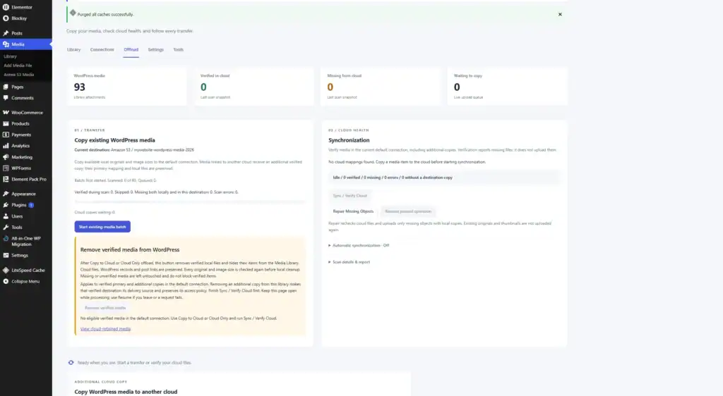The height and width of the screenshot is (396, 723).
Task: Click Start existing media batch button
Action: (x=102, y=227)
